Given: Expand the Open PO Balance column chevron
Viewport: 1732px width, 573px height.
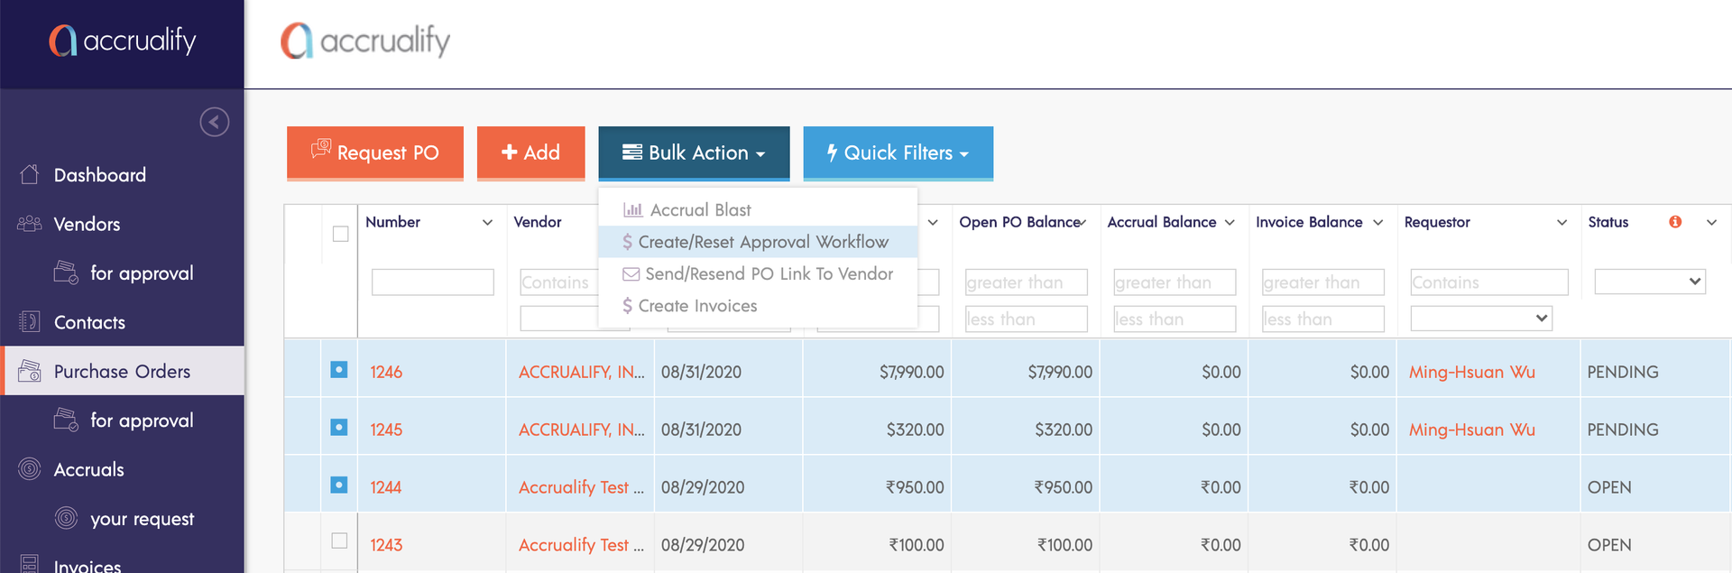Looking at the screenshot, I should 1082,223.
